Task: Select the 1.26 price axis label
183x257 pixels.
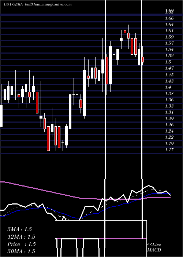Action: [169, 125]
